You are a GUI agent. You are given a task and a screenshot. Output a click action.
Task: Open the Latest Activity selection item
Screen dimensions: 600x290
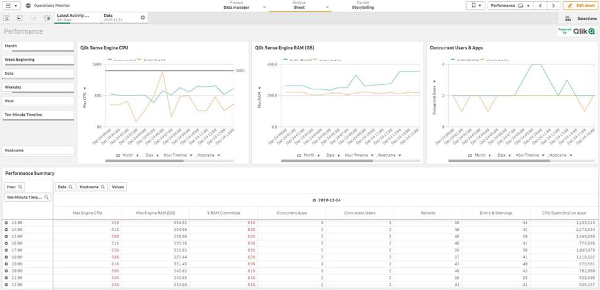click(78, 18)
